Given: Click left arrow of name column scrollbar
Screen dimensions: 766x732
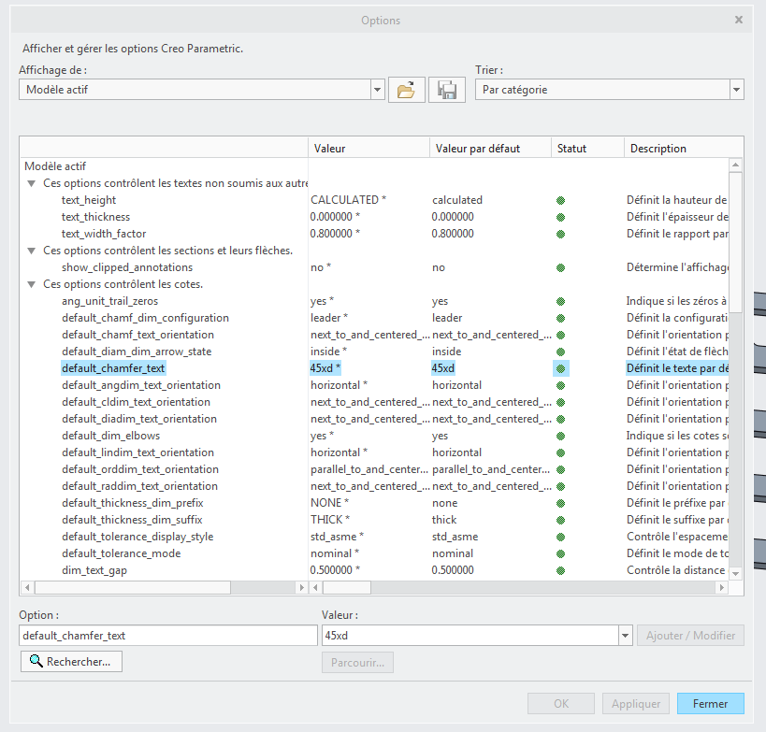Looking at the screenshot, I should (x=27, y=587).
